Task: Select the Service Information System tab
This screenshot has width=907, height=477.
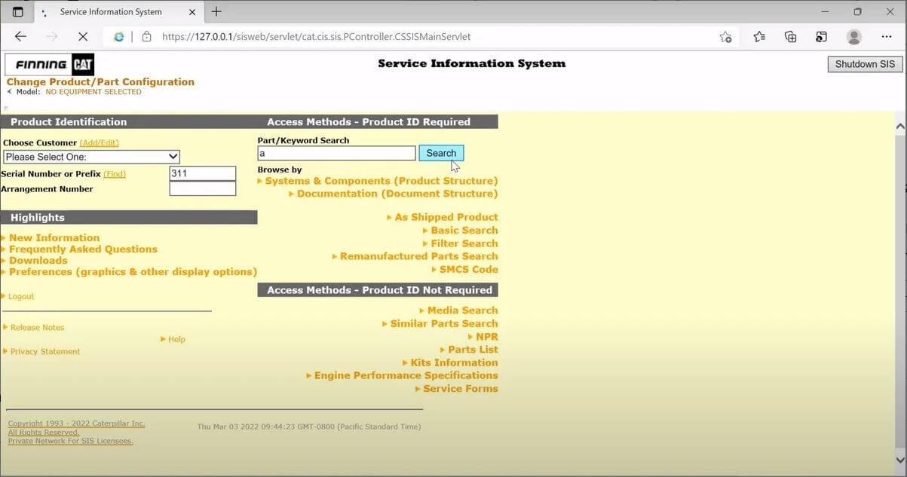Action: [111, 12]
